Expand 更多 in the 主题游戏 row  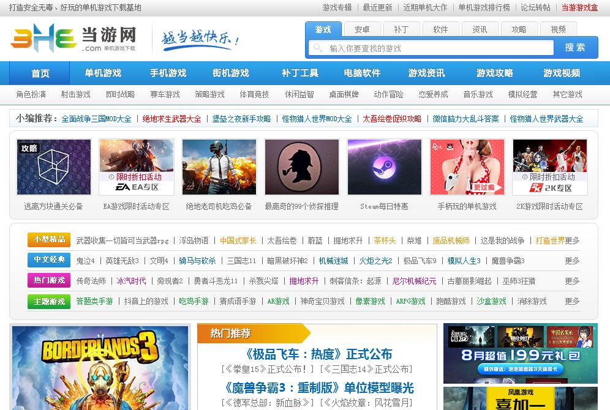(572, 301)
